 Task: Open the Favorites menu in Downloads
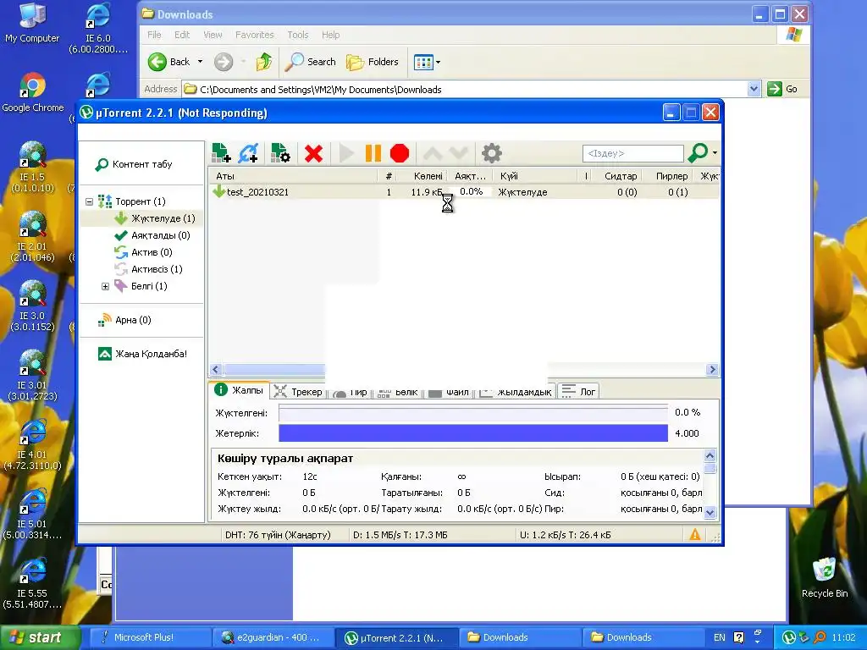pos(254,35)
